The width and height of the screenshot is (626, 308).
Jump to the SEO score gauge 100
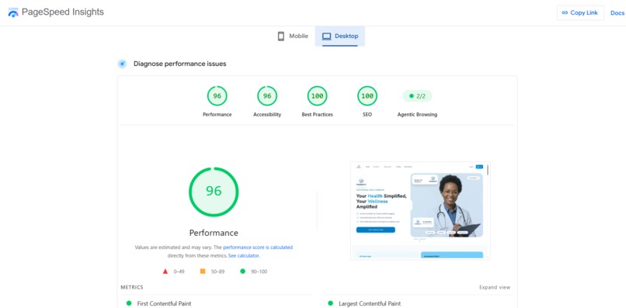click(x=367, y=96)
